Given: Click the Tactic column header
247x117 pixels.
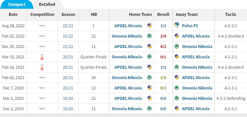Looking at the screenshot, I should tap(231, 15).
